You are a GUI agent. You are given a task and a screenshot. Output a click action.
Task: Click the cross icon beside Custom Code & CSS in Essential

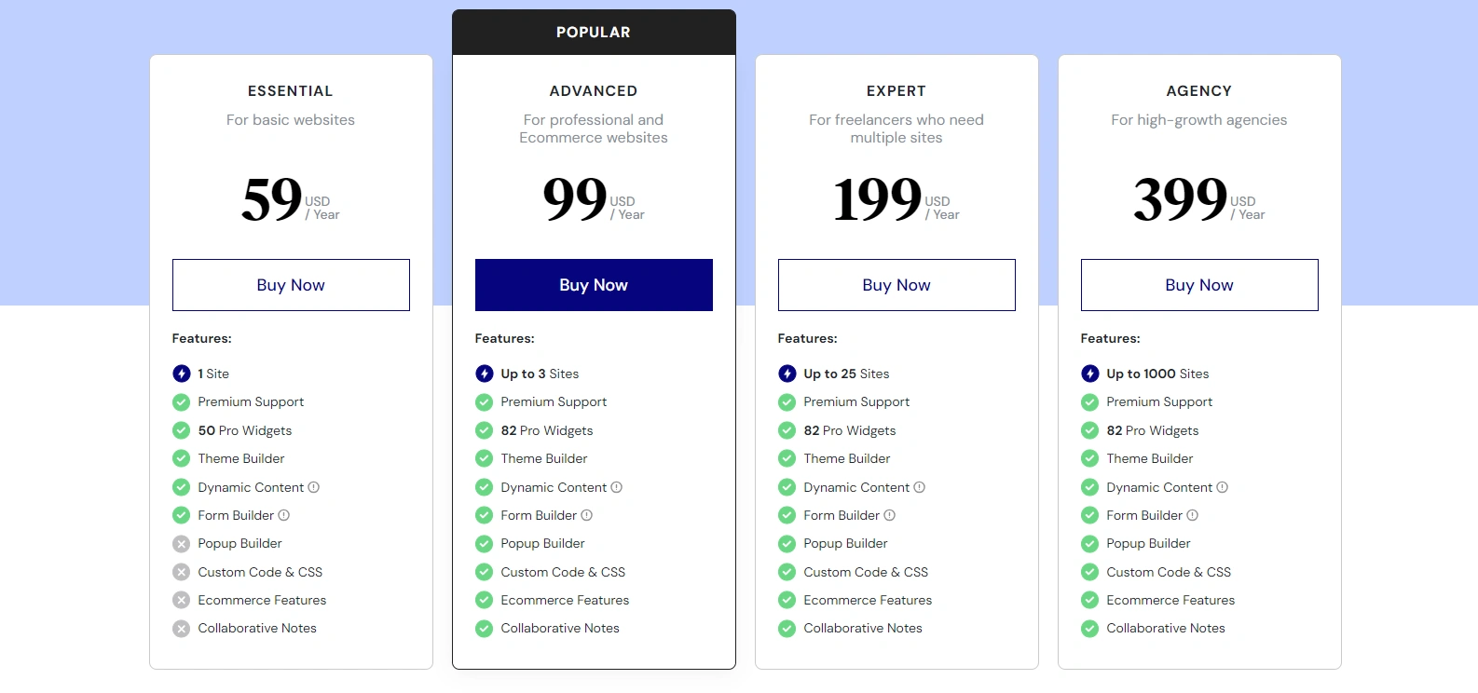pyautogui.click(x=182, y=572)
